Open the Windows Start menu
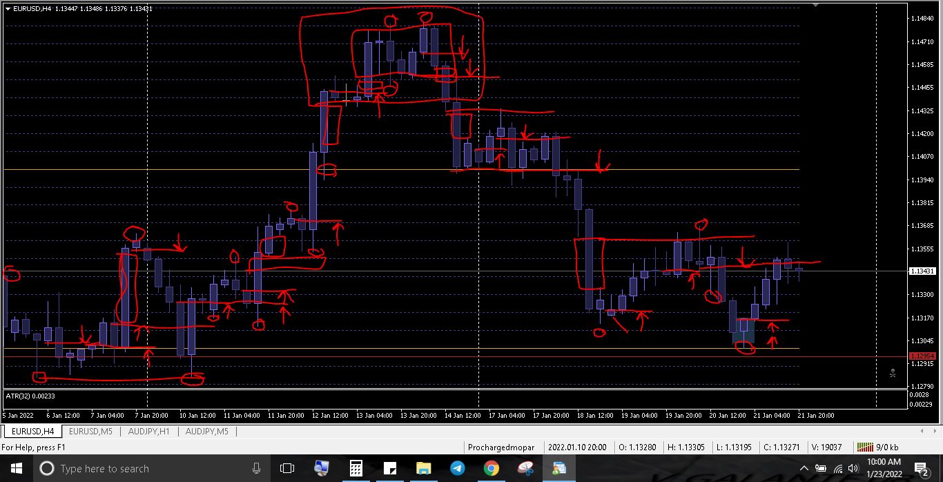Image resolution: width=943 pixels, height=482 pixels. [14, 469]
